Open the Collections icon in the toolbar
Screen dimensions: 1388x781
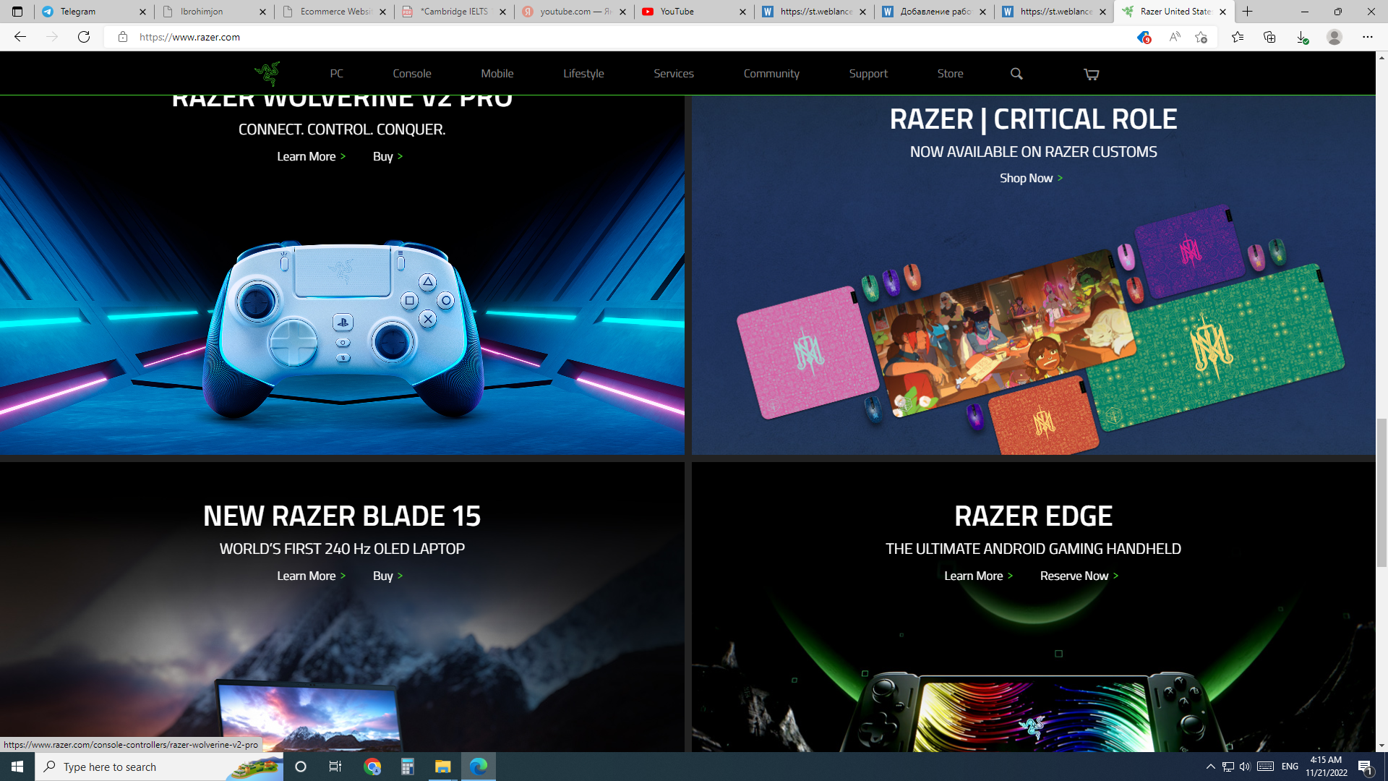1269,37
